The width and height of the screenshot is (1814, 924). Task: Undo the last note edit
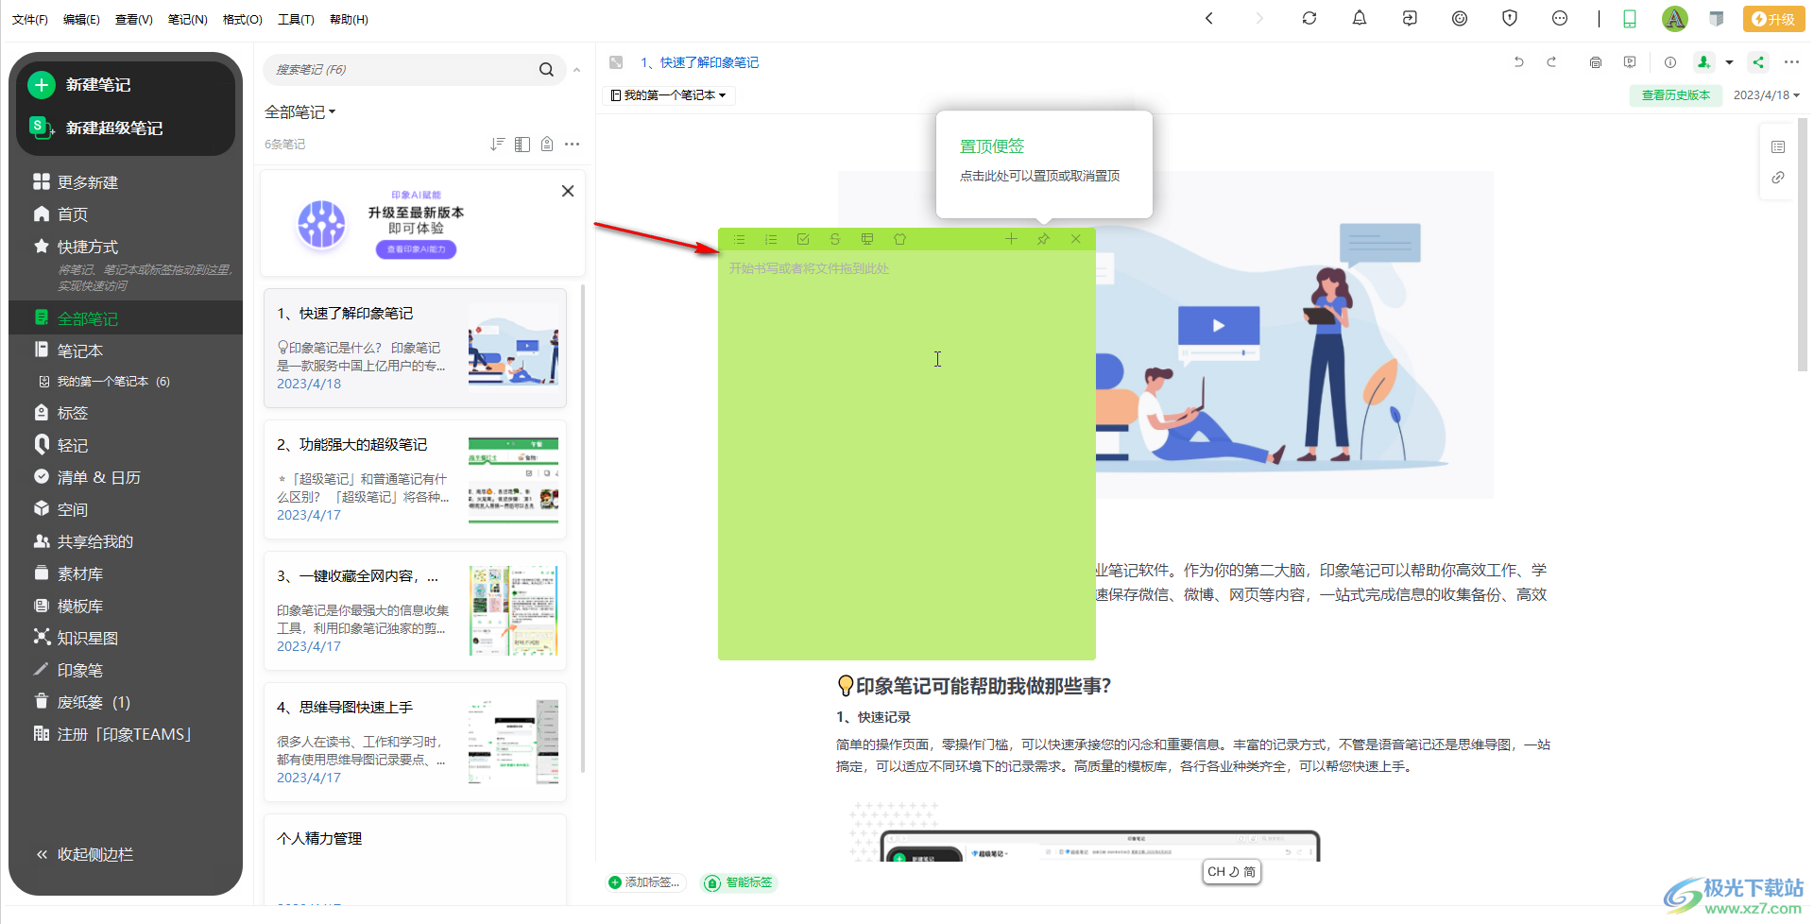(1519, 62)
